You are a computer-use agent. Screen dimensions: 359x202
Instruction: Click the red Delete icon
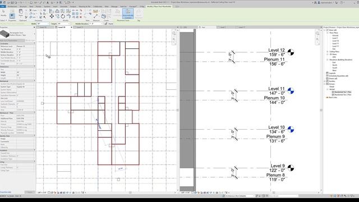click(81, 17)
